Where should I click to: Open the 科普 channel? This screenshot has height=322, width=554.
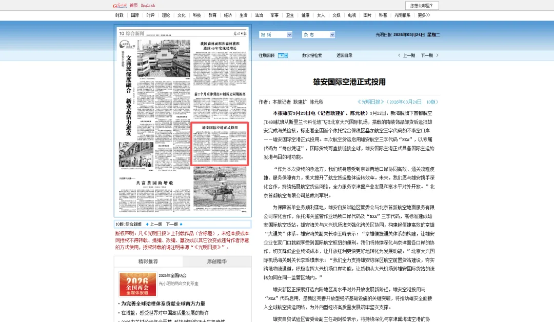click(383, 15)
